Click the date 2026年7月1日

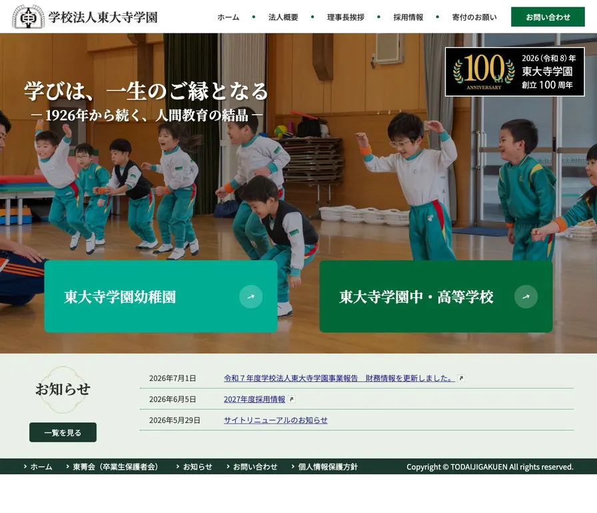[173, 378]
